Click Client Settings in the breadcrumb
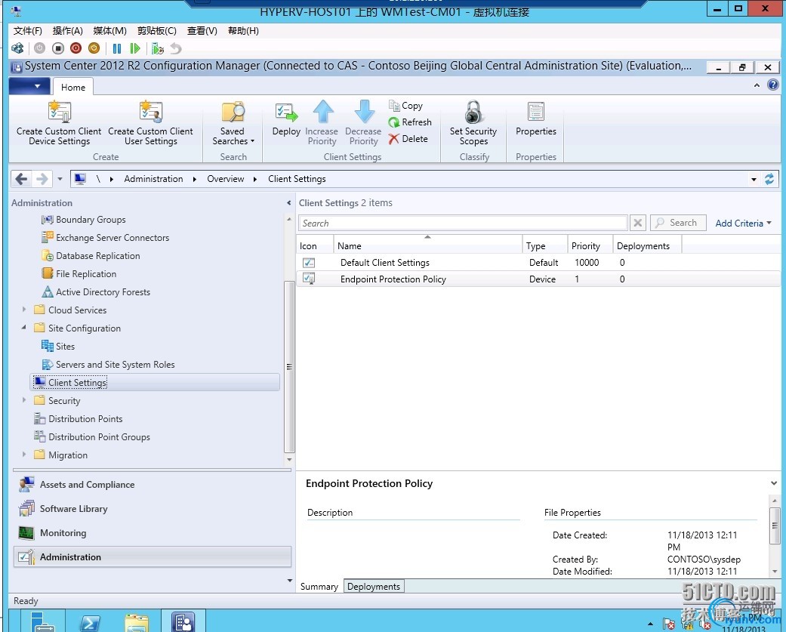This screenshot has width=786, height=632. 297,179
